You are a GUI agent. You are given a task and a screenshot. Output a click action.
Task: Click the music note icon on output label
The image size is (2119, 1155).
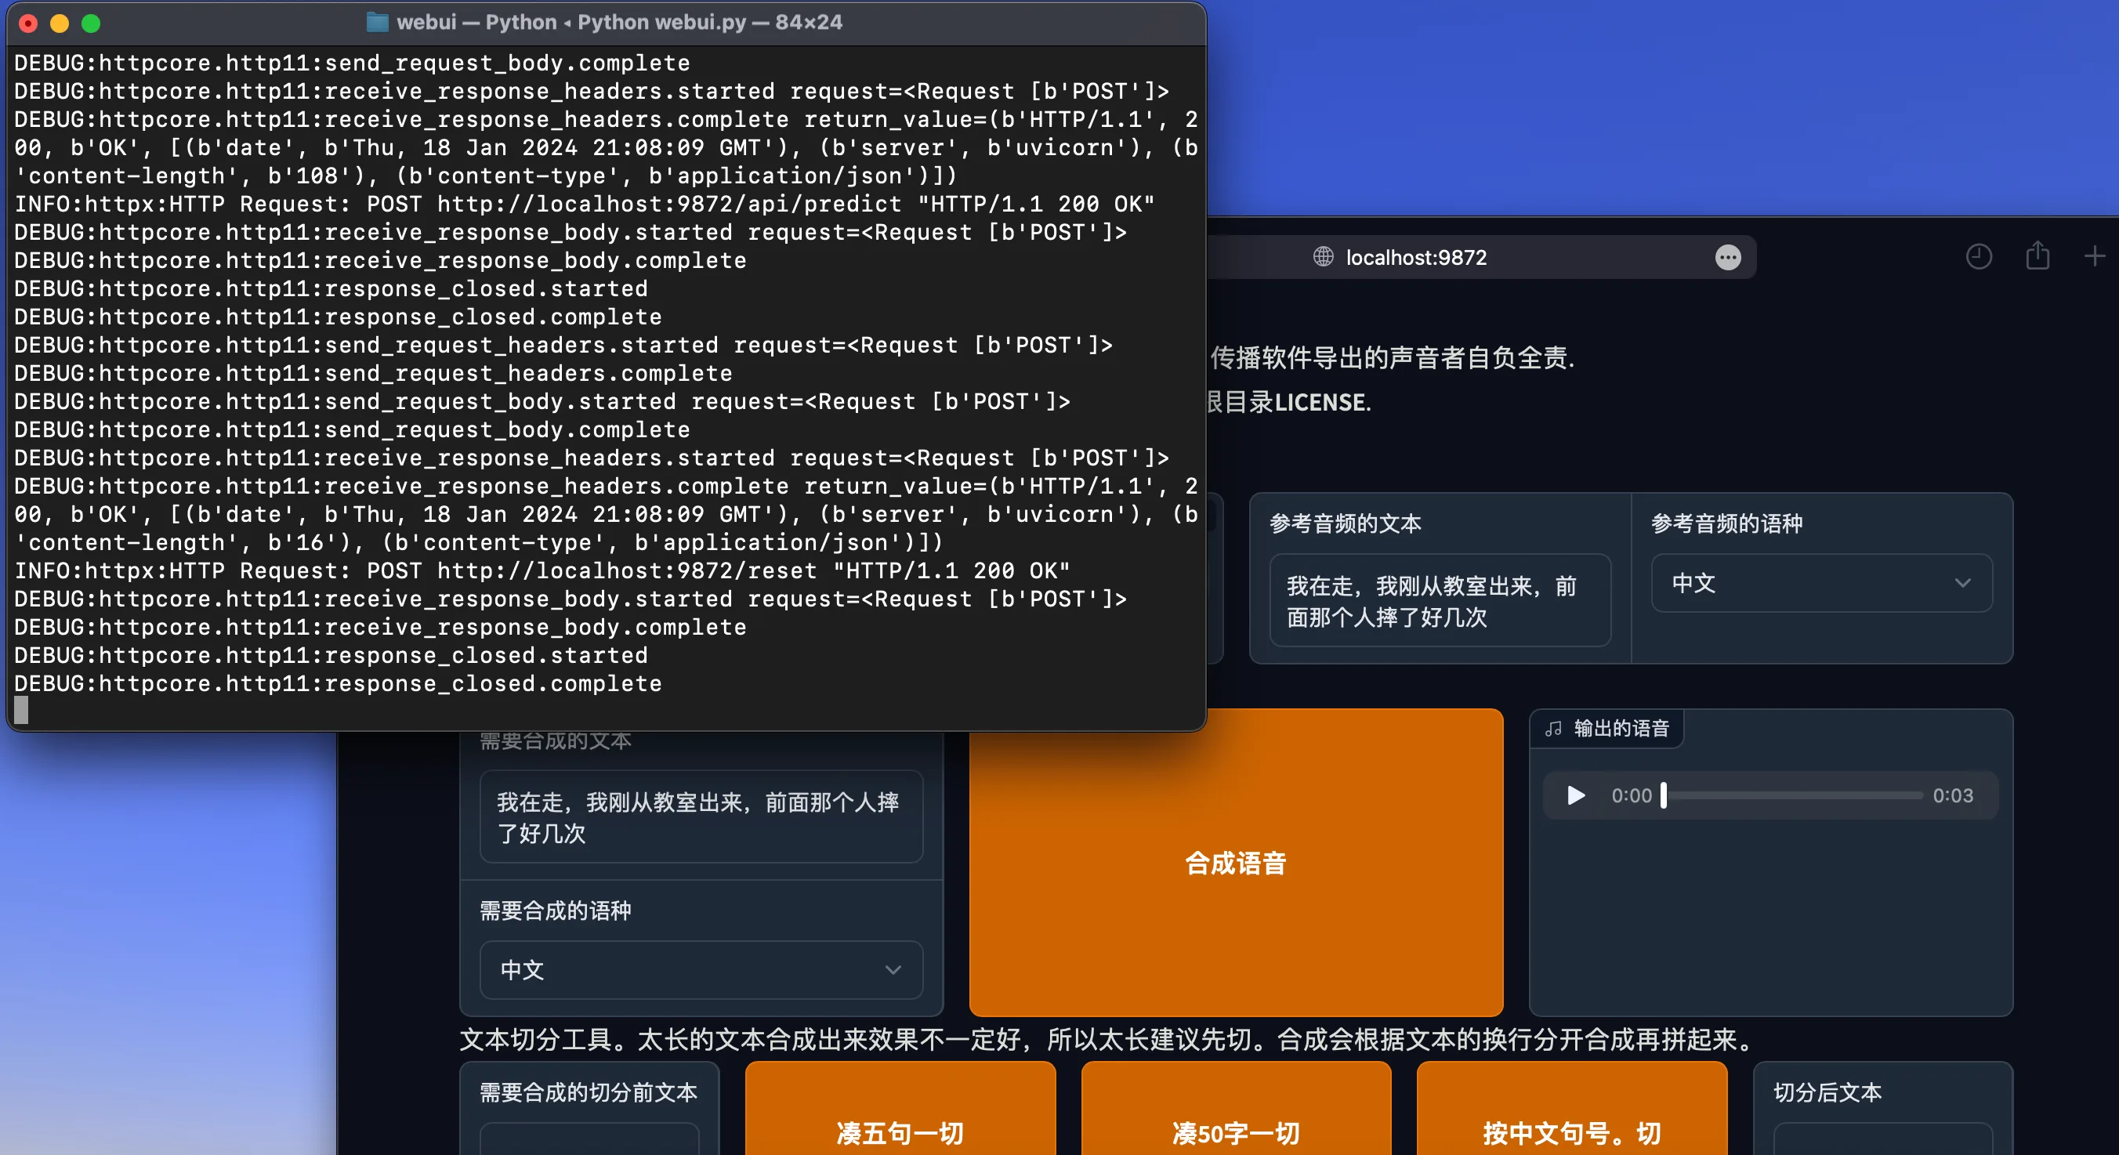point(1553,729)
